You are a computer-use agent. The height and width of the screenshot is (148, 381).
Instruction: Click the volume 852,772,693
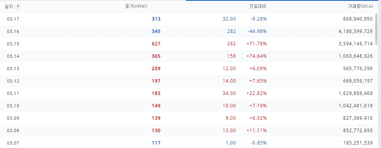(358, 131)
